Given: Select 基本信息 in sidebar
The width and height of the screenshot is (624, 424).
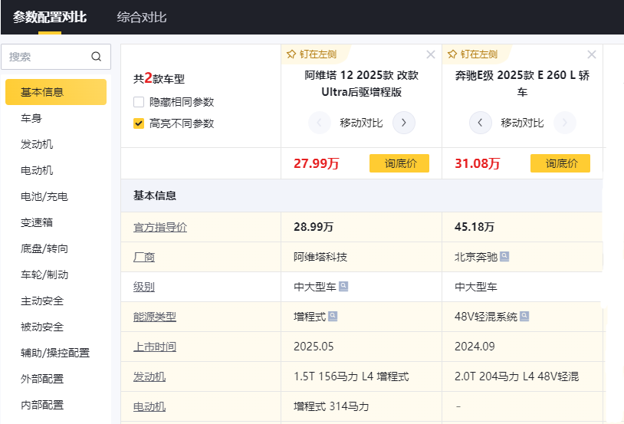Looking at the screenshot, I should pos(56,92).
